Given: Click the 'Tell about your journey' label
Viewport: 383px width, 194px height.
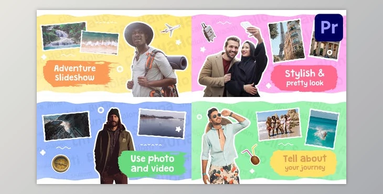Looking at the screenshot, I should coord(304,163).
